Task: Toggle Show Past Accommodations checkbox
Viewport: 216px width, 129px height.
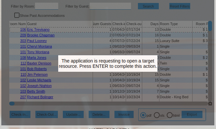Action: tap(17, 15)
